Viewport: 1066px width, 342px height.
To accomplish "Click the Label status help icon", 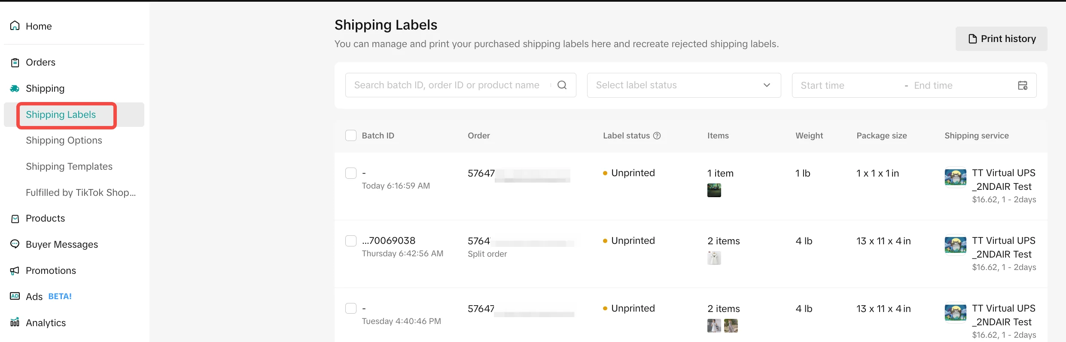I will (x=657, y=136).
